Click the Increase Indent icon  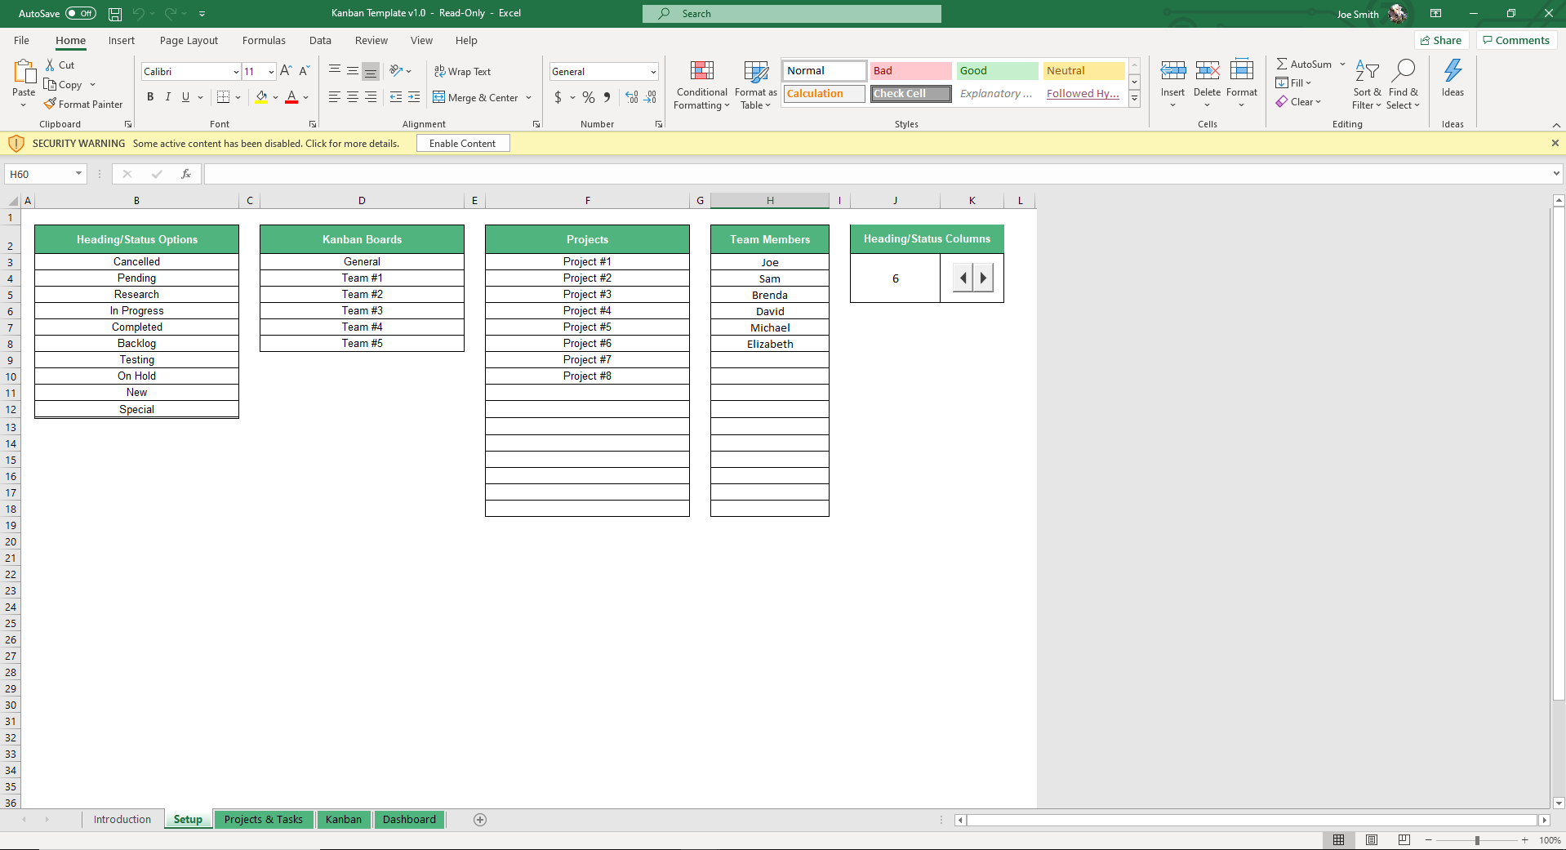point(414,97)
